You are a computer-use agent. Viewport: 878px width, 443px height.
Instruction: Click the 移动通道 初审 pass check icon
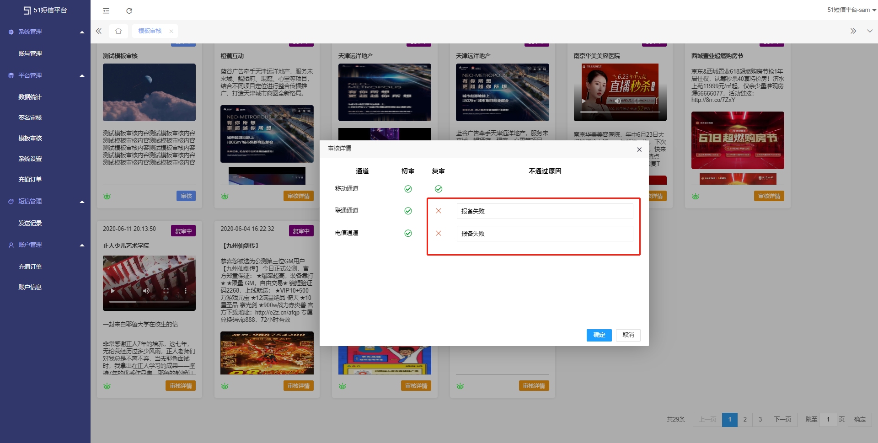408,189
